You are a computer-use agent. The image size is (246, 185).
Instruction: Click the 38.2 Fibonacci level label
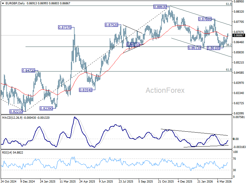tap(229, 45)
